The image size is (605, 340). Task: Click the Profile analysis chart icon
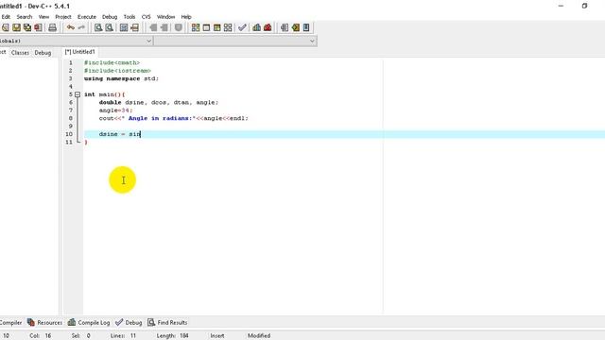(256, 27)
